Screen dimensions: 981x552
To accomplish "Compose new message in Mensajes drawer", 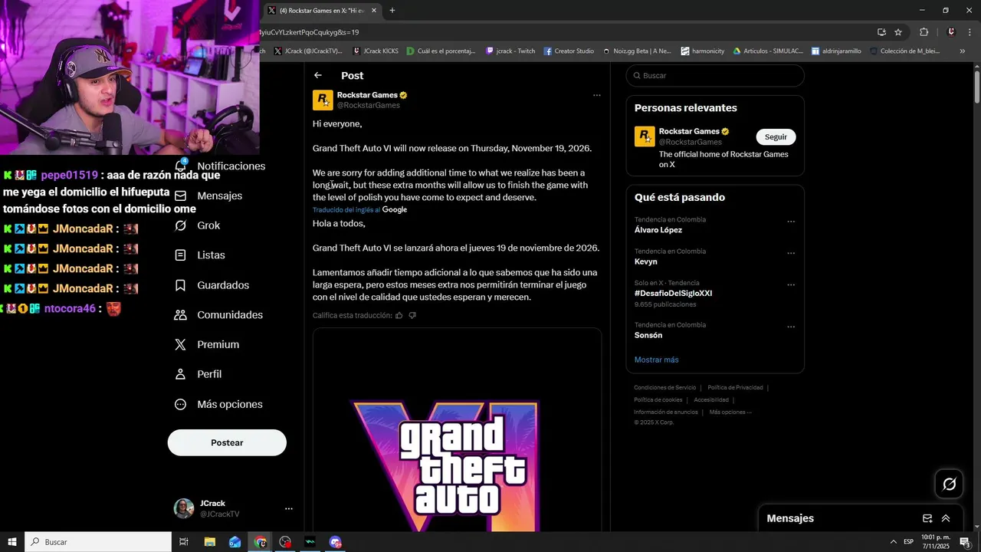I will [x=927, y=518].
